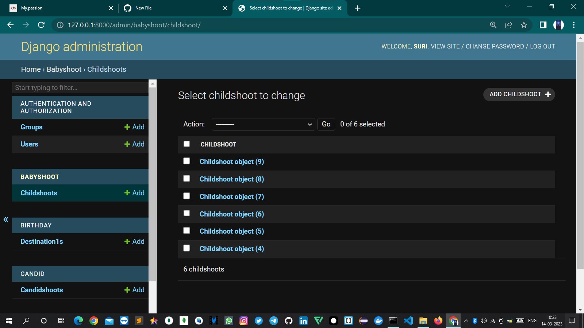Open Instagram from the taskbar

coord(244,321)
